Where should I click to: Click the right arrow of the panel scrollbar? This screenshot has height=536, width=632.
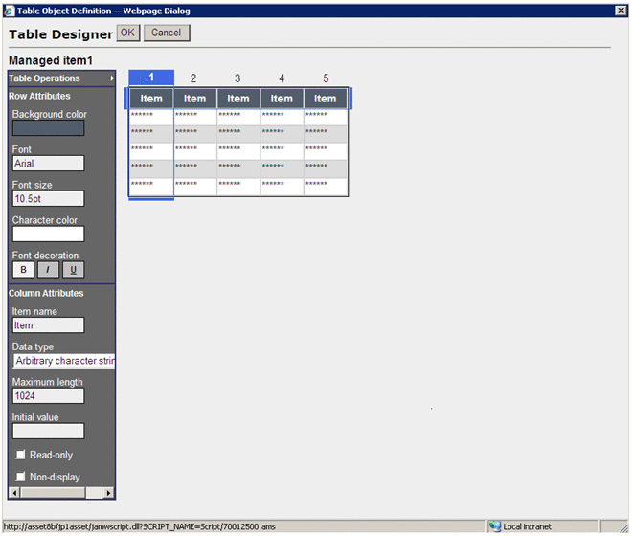(108, 493)
